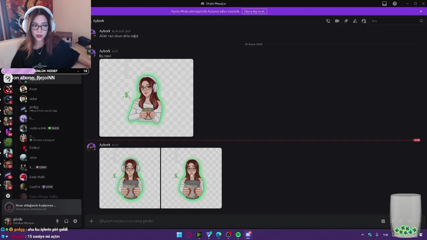Open the Discord help icon
The width and height of the screenshot is (427, 240).
tap(395, 4)
